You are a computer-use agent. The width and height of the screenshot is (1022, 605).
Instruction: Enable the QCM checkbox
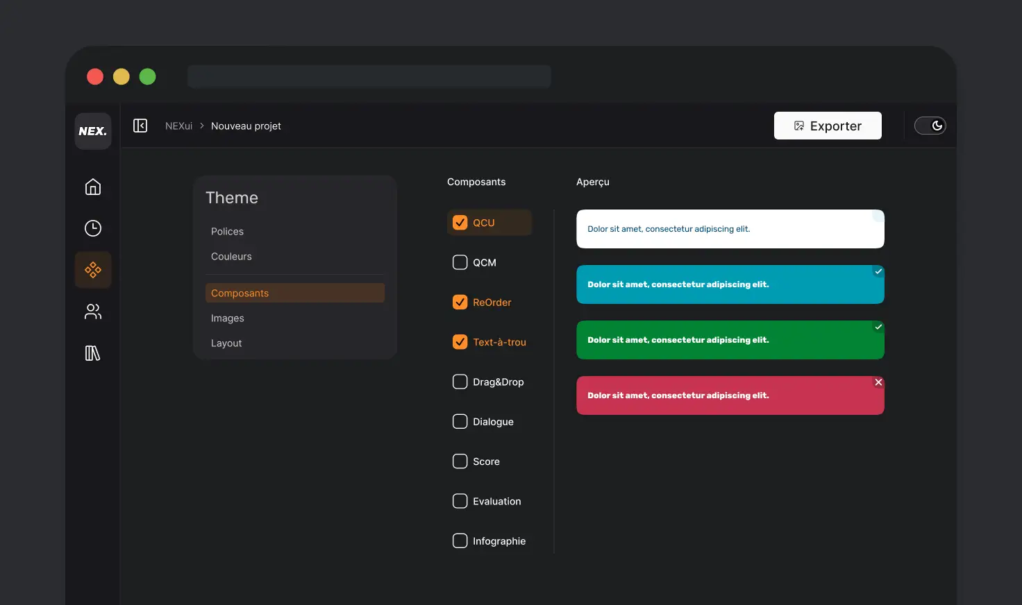click(460, 262)
